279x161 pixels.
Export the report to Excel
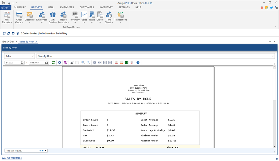(x=127, y=63)
